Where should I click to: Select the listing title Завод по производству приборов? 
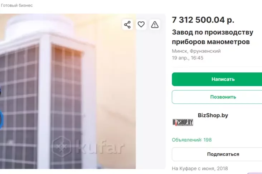[213, 37]
